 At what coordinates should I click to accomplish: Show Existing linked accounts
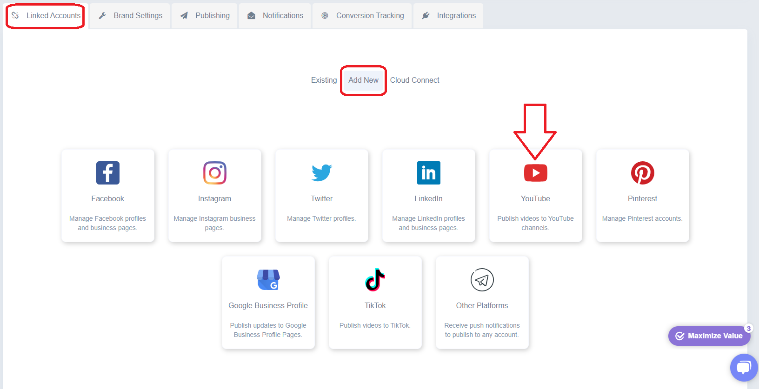click(x=324, y=80)
